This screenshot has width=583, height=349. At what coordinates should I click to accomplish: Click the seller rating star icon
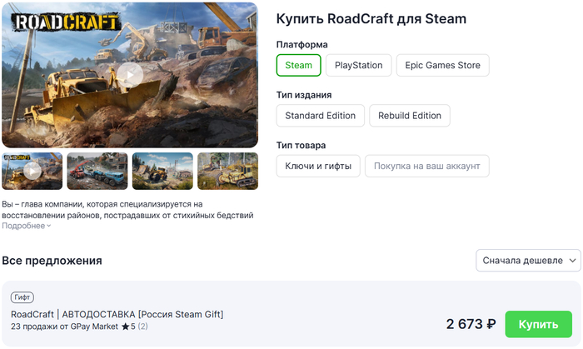(x=125, y=327)
